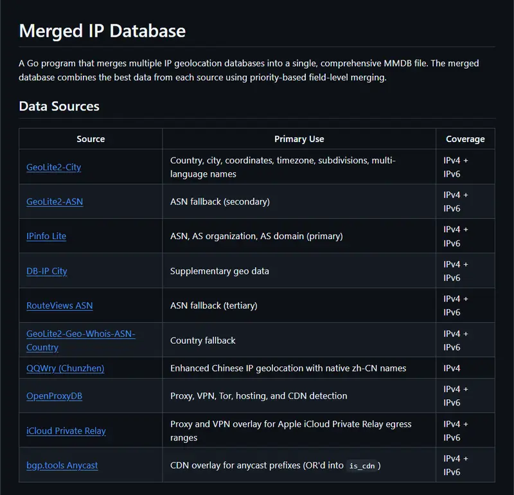This screenshot has height=495, width=514.
Task: Visit the RouteViews ASN link
Action: click(x=60, y=306)
